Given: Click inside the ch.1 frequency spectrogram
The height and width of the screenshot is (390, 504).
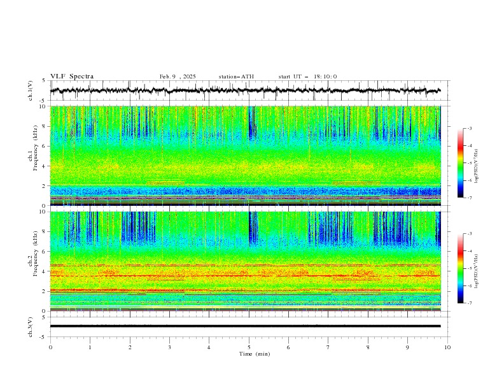Looking at the screenshot, I should tap(245, 155).
